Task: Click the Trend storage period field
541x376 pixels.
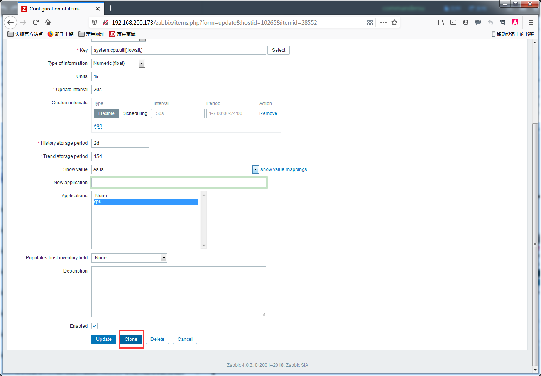Action: (x=120, y=156)
